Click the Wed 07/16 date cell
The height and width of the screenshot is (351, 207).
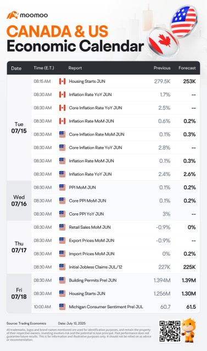(19, 201)
